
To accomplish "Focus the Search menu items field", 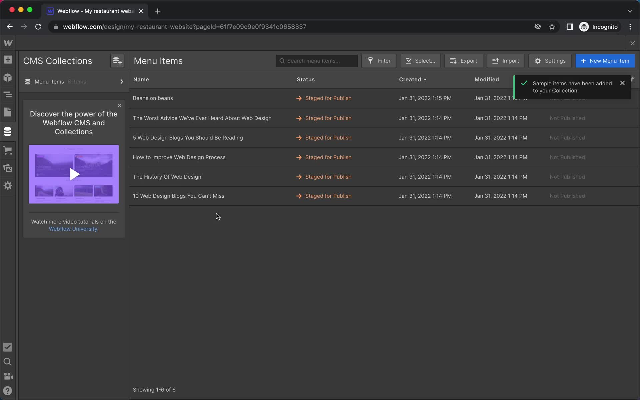I will [317, 61].
